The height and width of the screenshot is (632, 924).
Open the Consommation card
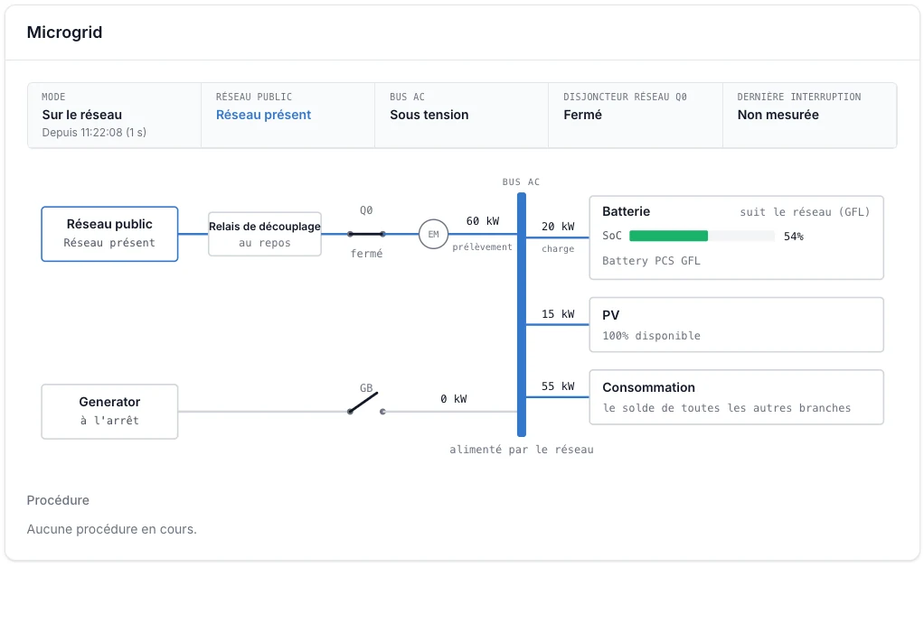(x=736, y=397)
